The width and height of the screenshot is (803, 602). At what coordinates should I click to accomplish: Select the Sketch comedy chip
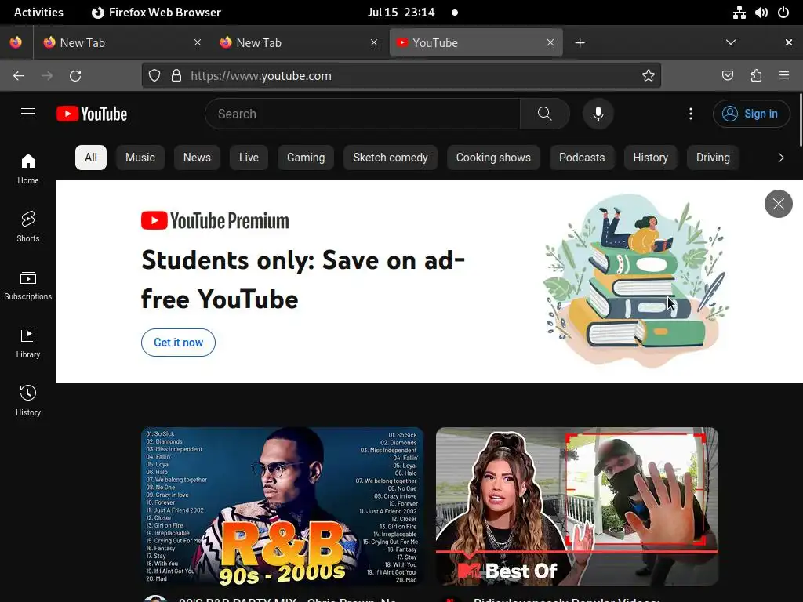tap(391, 158)
